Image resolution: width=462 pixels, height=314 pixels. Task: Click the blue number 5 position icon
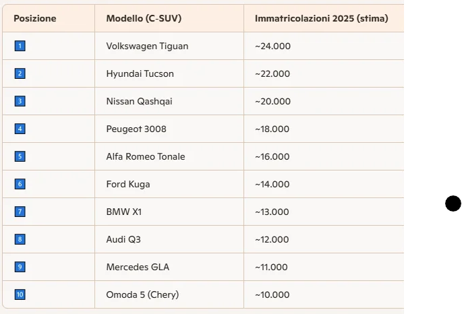pyautogui.click(x=20, y=156)
